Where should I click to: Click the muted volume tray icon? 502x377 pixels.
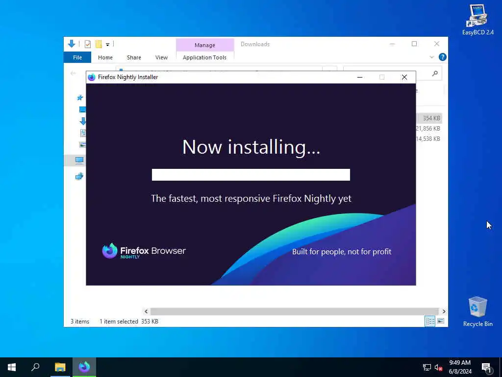[438, 367]
